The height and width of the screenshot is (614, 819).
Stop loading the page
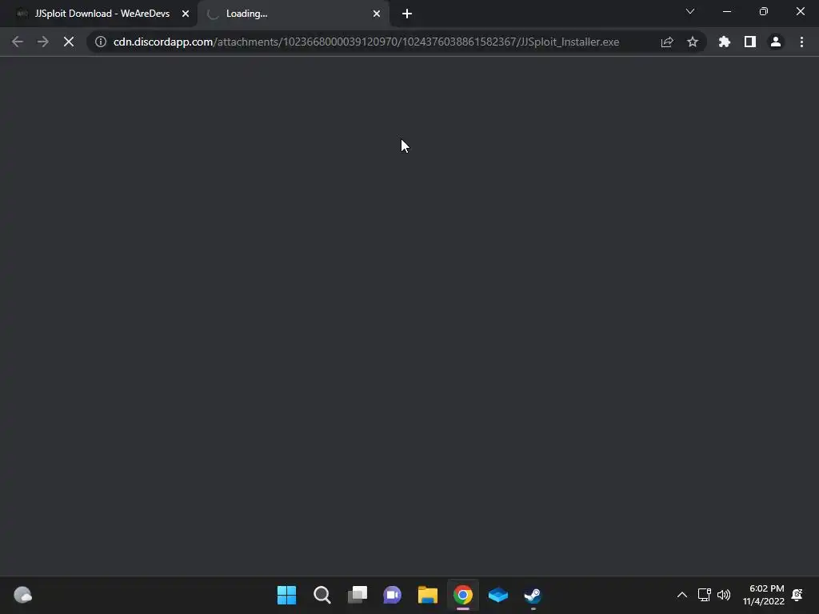pyautogui.click(x=69, y=42)
